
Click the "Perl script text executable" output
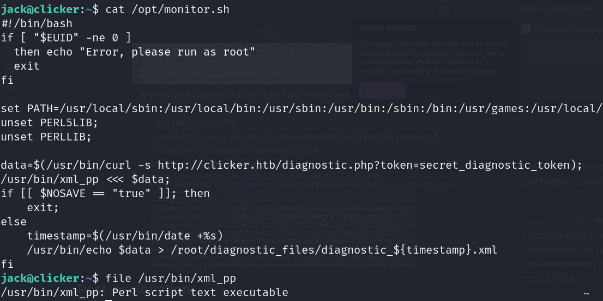pos(200,292)
